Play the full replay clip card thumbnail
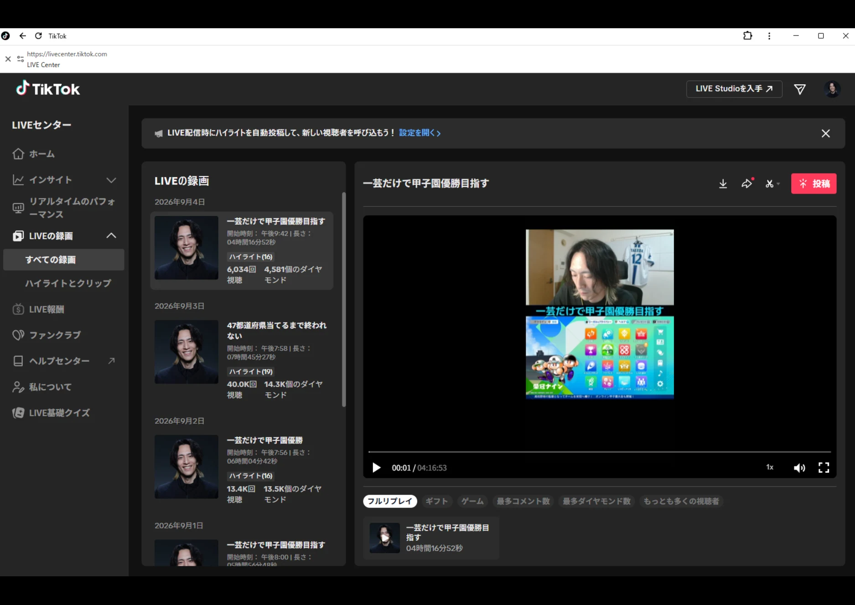 (x=384, y=538)
